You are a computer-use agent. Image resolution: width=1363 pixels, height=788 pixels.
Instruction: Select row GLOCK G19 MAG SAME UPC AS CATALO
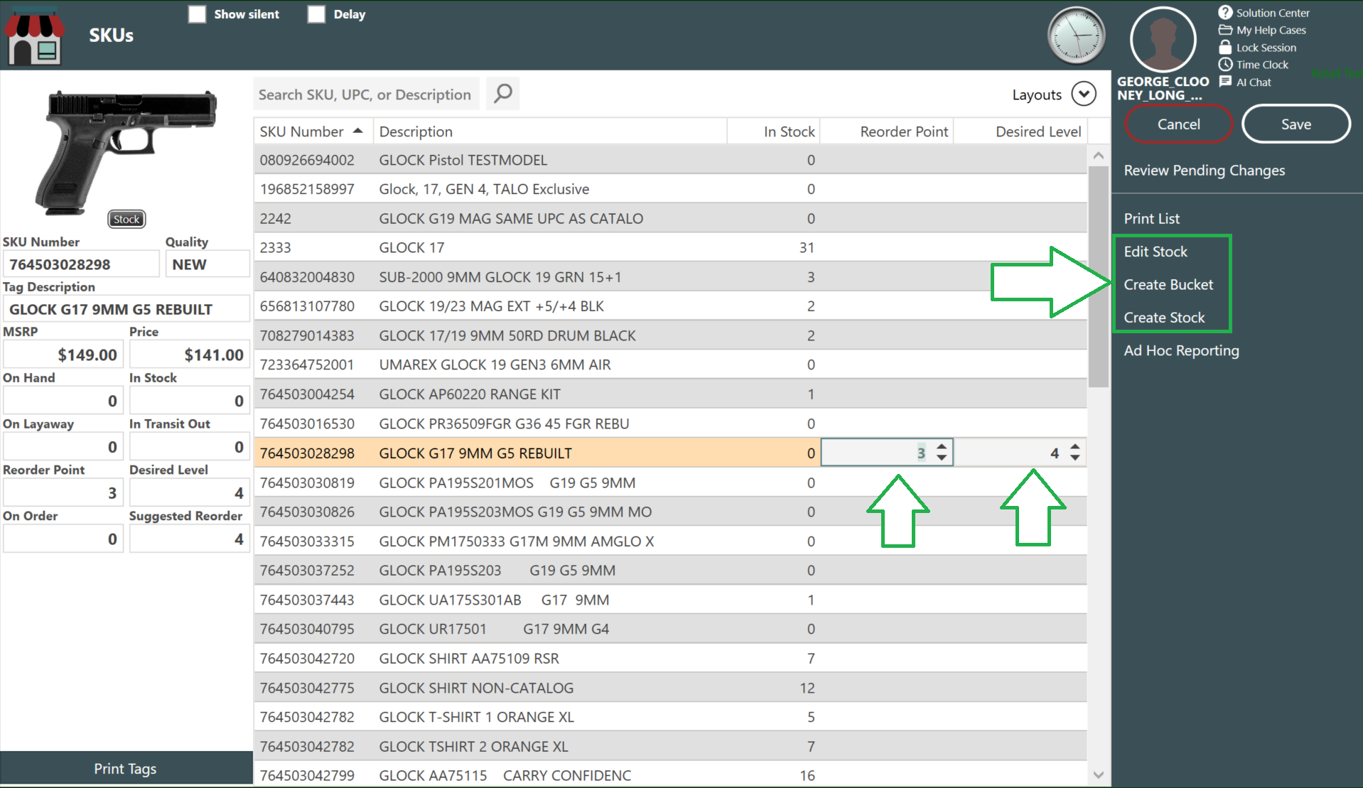[670, 218]
